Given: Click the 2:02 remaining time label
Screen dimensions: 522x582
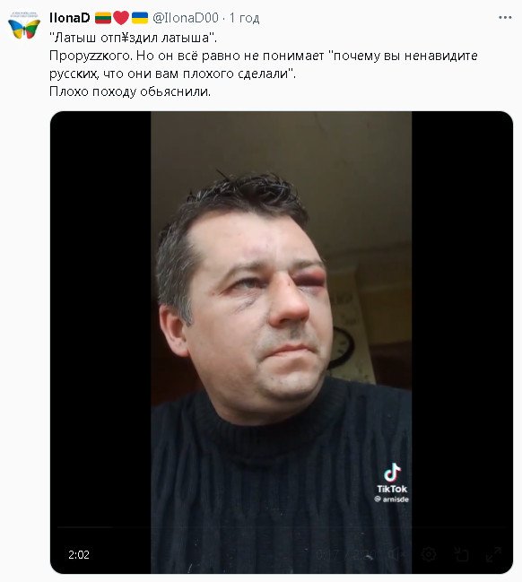Looking at the screenshot, I should pyautogui.click(x=79, y=554).
